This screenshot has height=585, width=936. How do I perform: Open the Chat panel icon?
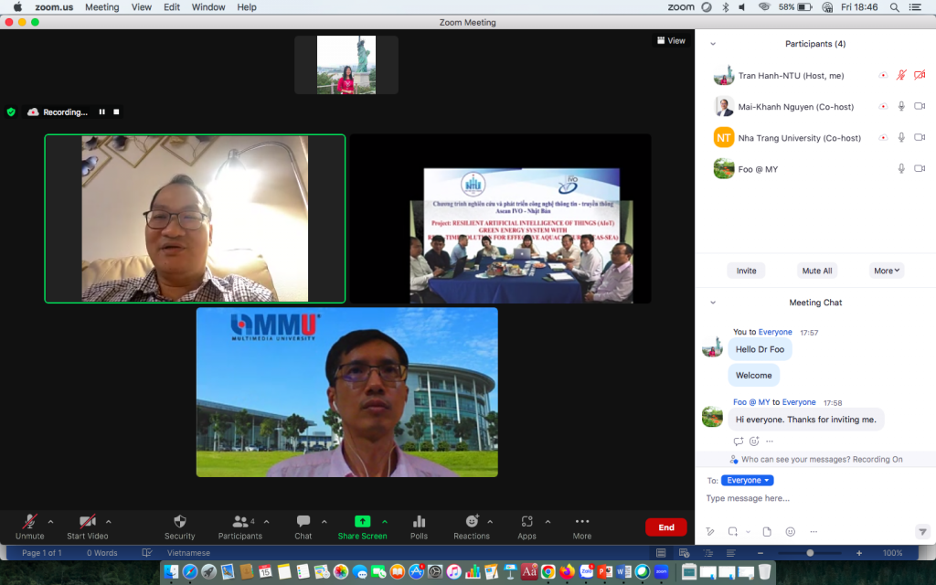pos(303,521)
